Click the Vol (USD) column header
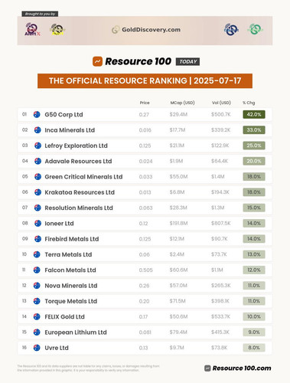Viewport: 290px width, 383px height. (x=221, y=103)
